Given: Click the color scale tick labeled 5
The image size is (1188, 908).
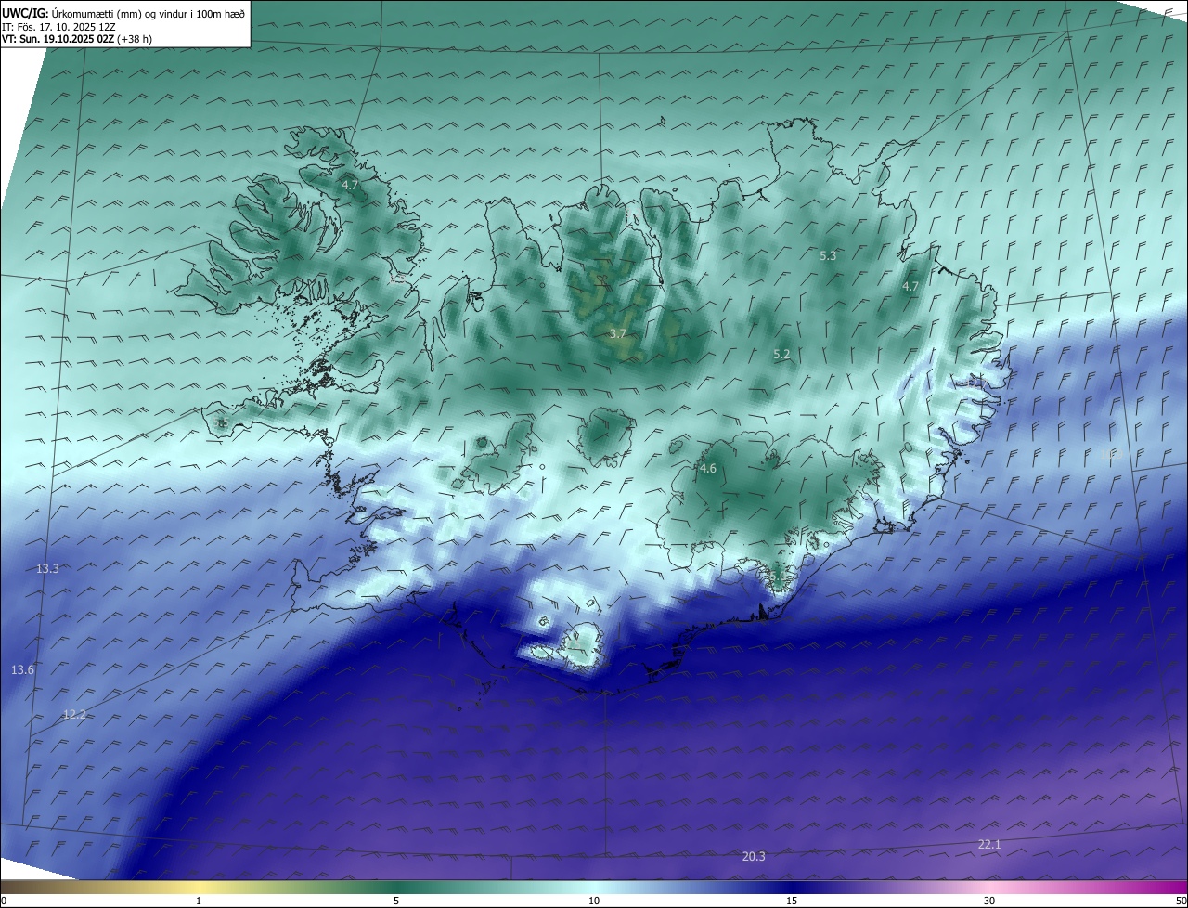Looking at the screenshot, I should (x=396, y=901).
